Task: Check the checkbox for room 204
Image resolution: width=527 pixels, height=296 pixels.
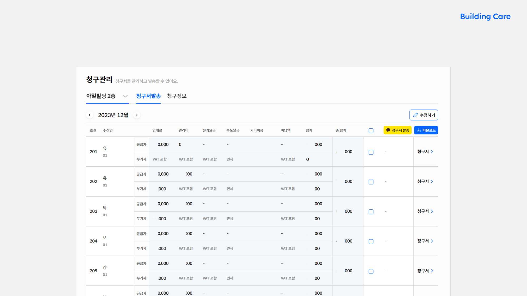Action: (371, 242)
